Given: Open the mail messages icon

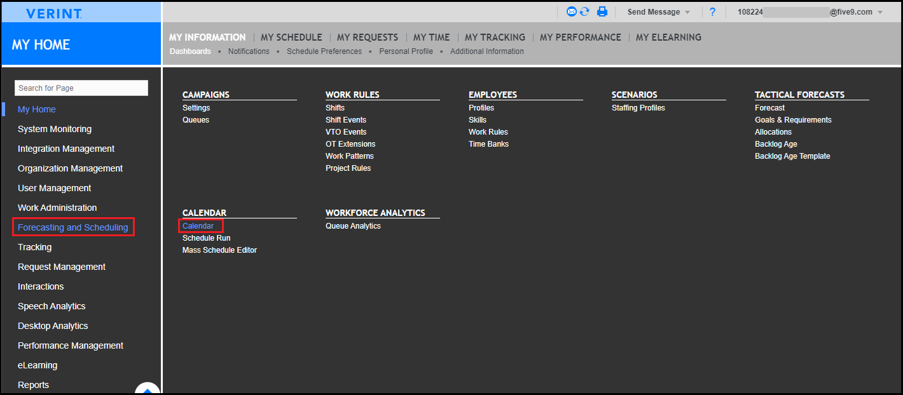Looking at the screenshot, I should click(x=572, y=11).
